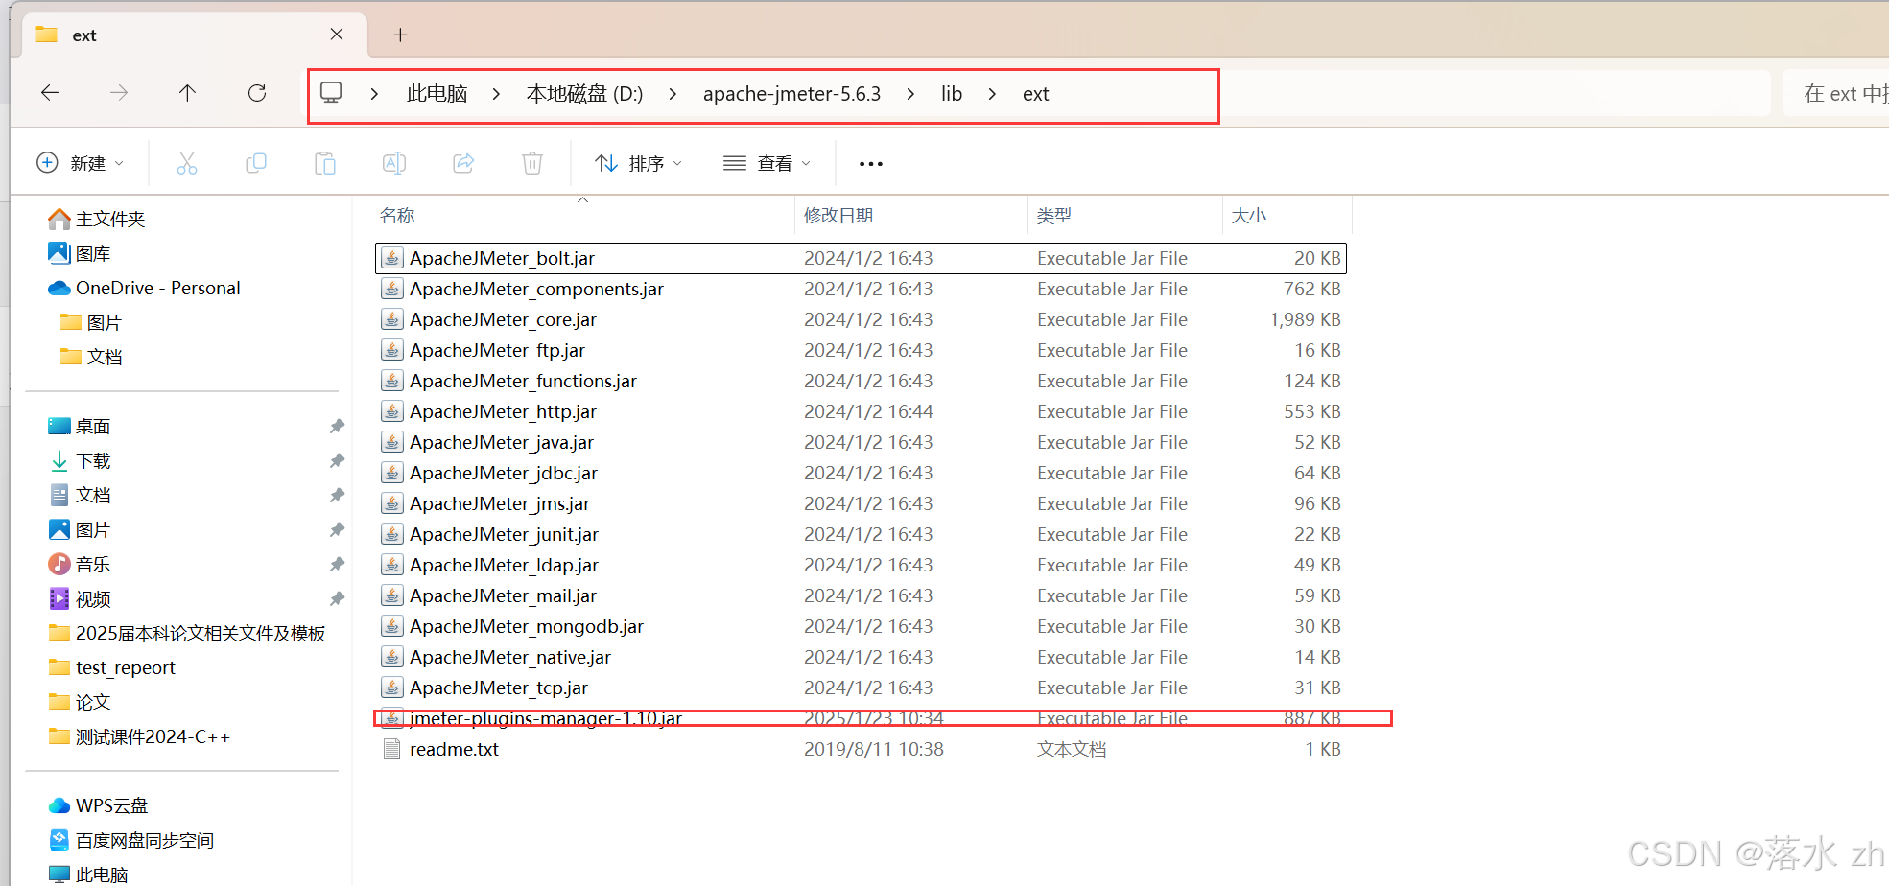This screenshot has height=886, width=1889.
Task: Refresh the ext folder view
Action: click(257, 93)
